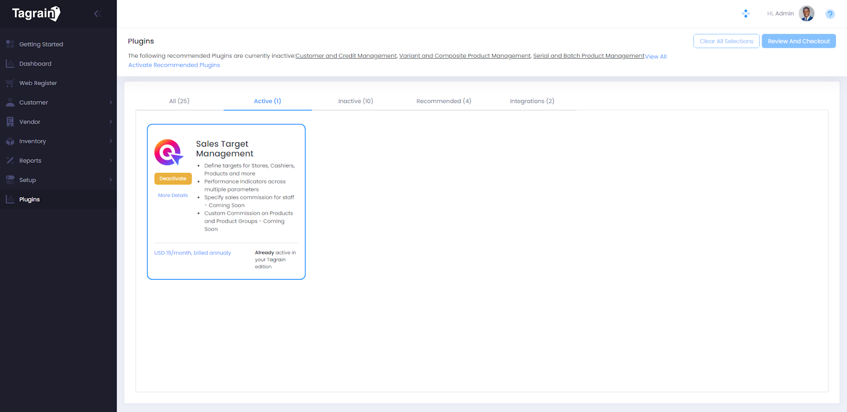This screenshot has width=847, height=412.
Task: Open Variant and Composite Product Management link
Action: (465, 56)
